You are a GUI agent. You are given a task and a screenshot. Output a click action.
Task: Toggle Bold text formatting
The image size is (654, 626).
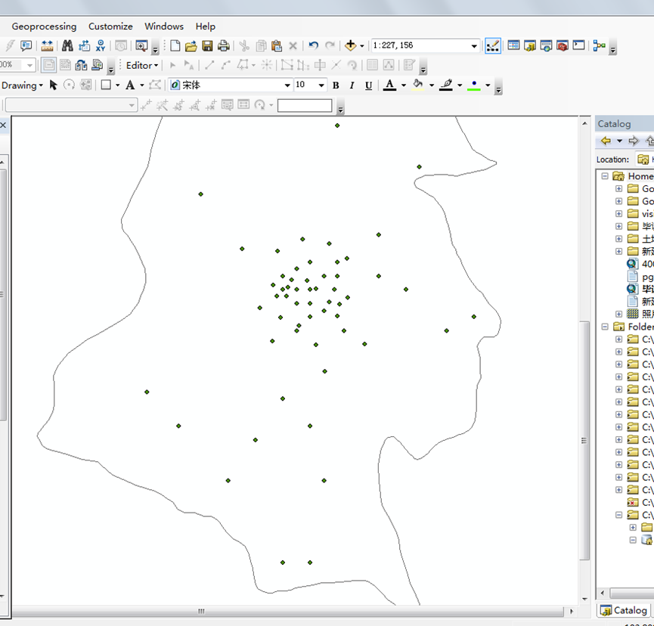pyautogui.click(x=336, y=85)
